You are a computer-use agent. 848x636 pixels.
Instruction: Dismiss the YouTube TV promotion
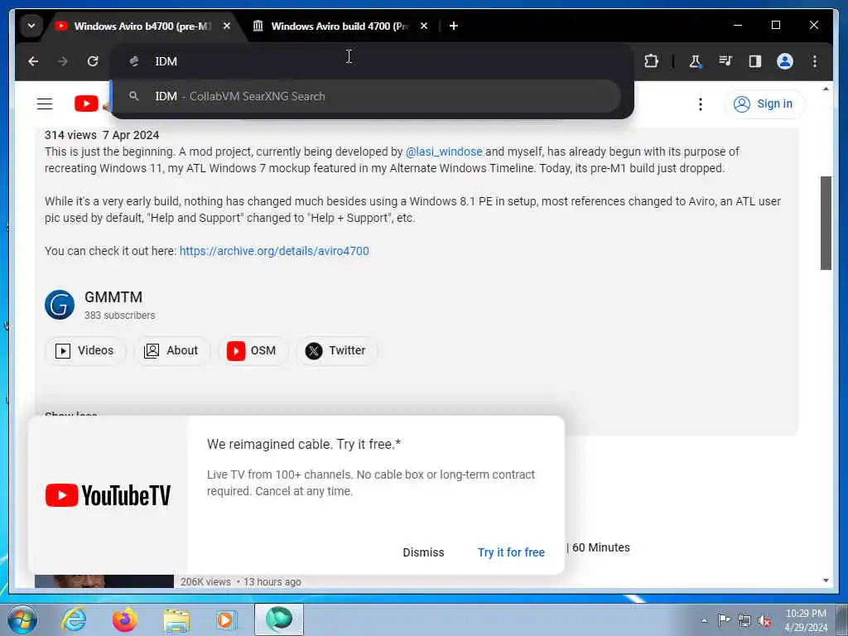click(x=423, y=552)
